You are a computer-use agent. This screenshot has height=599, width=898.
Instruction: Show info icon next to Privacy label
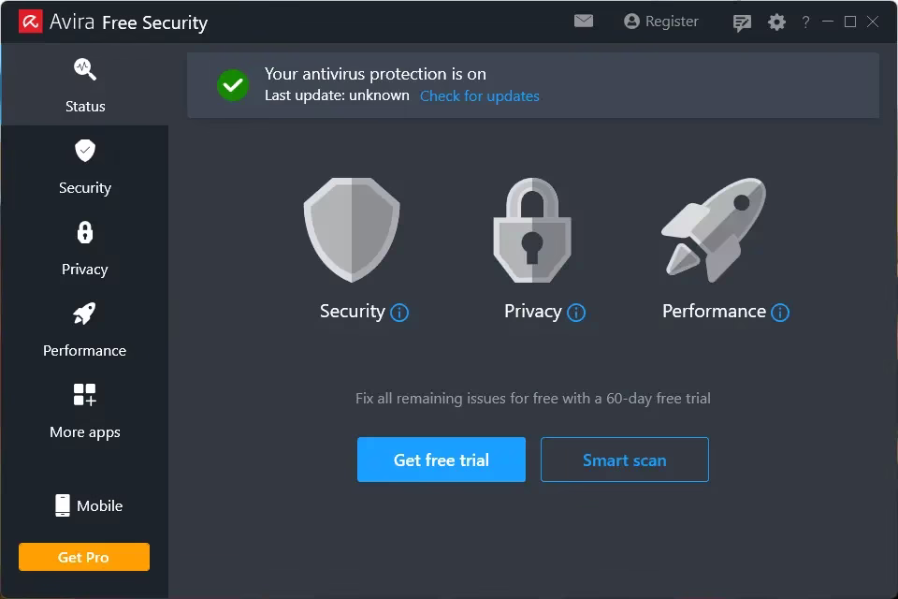[576, 313]
